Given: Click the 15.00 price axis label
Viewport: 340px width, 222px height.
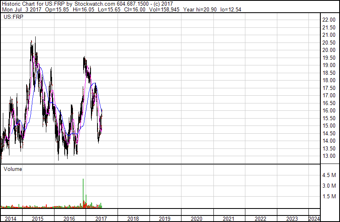Looking at the screenshot, I should coord(329,126).
